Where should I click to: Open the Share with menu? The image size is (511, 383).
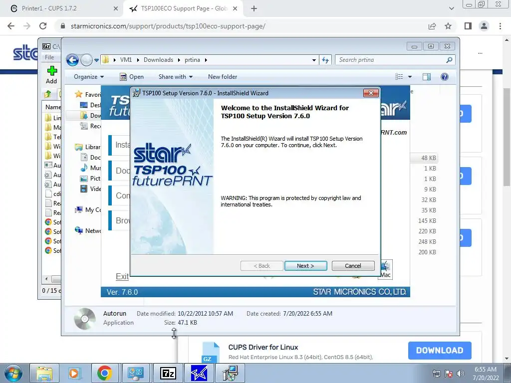pyautogui.click(x=175, y=77)
